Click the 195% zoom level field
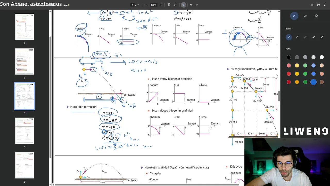 point(154,5)
